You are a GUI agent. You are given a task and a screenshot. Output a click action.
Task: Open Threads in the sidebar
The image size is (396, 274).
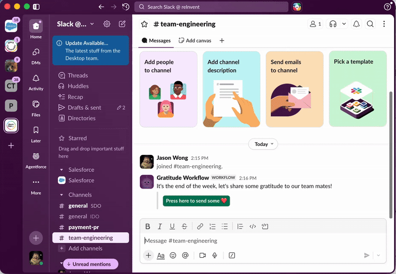pyautogui.click(x=78, y=76)
